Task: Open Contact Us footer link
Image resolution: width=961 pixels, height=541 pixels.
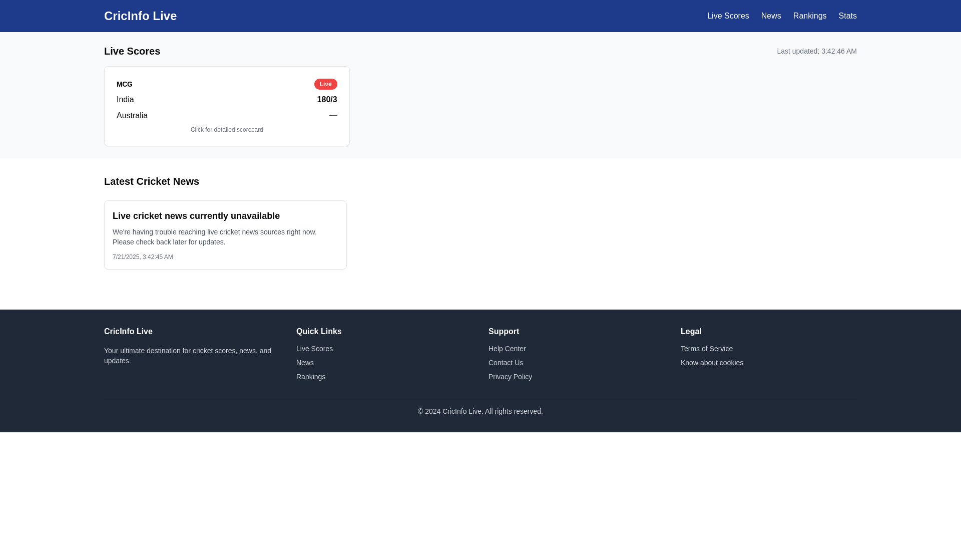Action: point(506,363)
